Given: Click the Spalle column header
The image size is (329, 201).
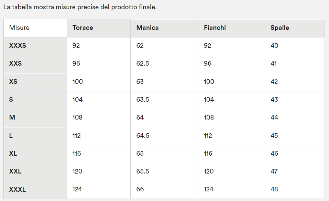Looking at the screenshot, I should pos(295,28).
